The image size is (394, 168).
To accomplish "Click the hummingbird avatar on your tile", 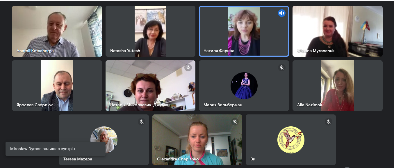I will [291, 140].
